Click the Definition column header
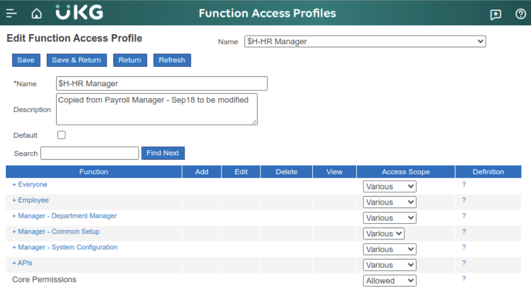This screenshot has height=294, width=531. pos(488,172)
